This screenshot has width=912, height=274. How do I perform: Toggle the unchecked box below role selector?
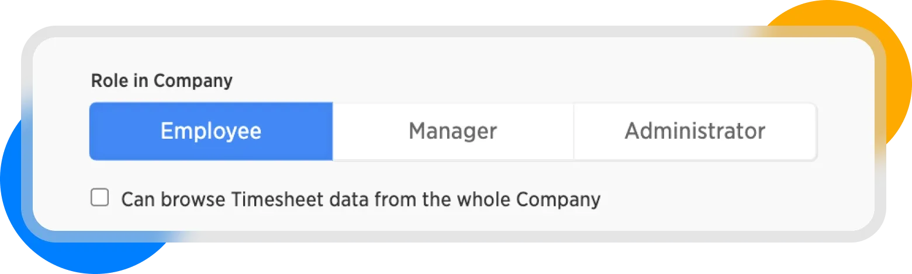pos(100,198)
